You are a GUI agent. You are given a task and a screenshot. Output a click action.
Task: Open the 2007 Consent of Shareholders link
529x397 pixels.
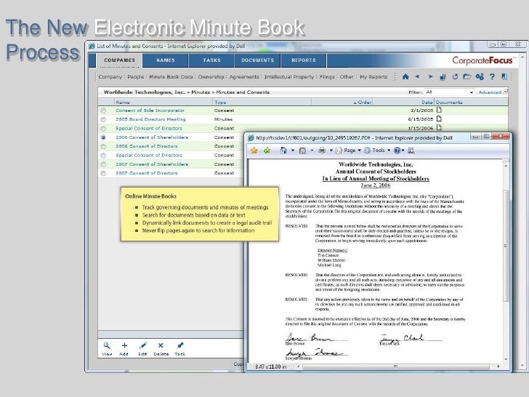click(152, 164)
